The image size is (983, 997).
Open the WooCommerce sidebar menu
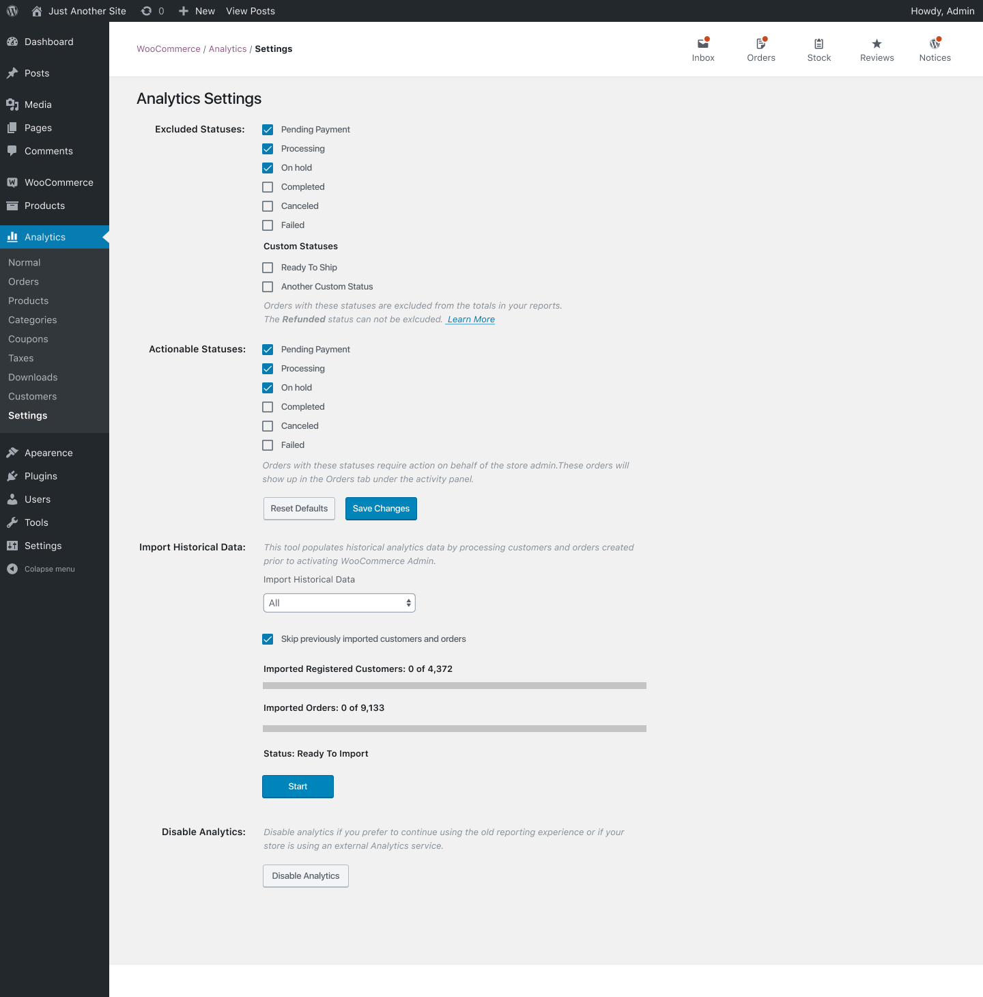pos(59,182)
